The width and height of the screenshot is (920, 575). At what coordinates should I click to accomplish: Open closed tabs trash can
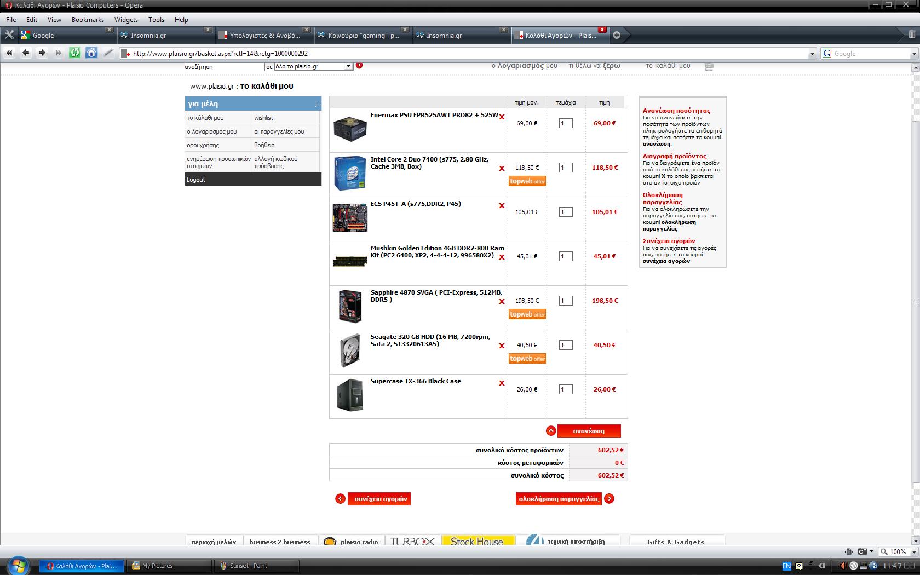click(911, 34)
